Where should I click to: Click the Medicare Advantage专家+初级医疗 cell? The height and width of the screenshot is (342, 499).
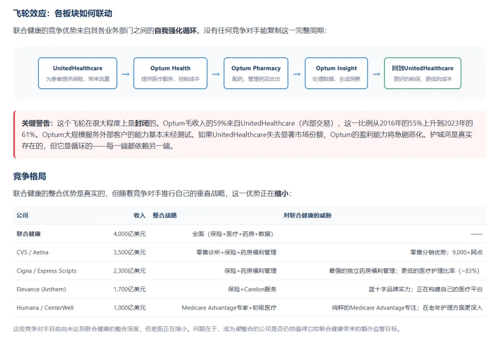coord(229,308)
